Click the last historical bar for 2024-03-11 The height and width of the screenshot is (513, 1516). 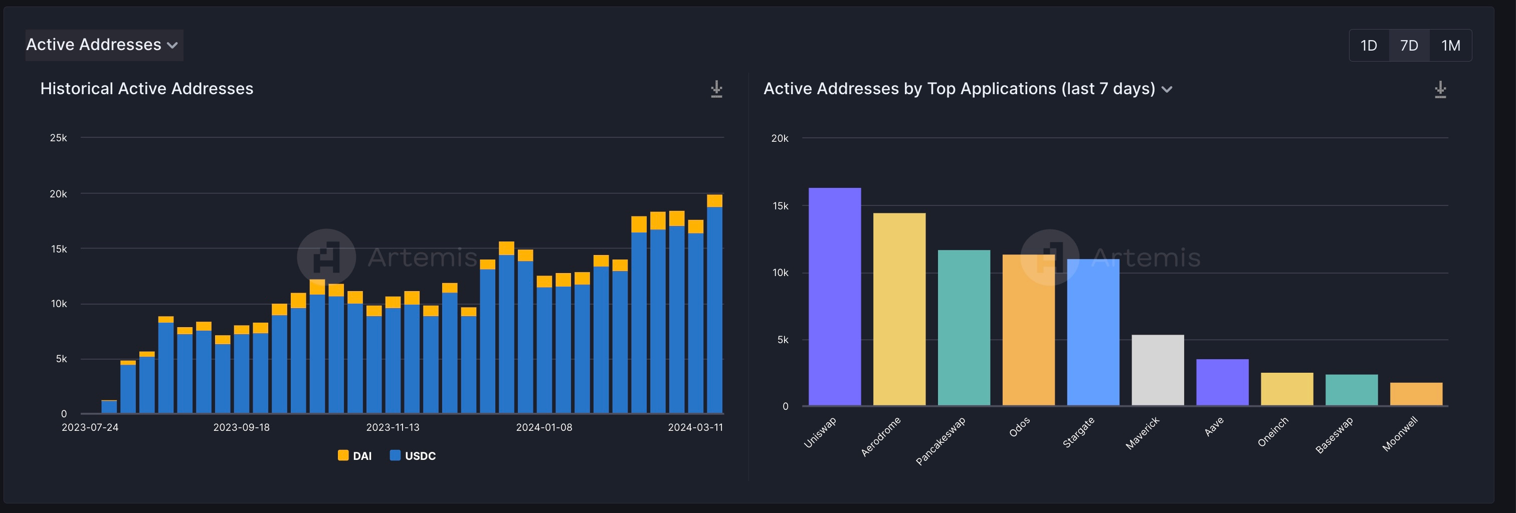(x=714, y=304)
